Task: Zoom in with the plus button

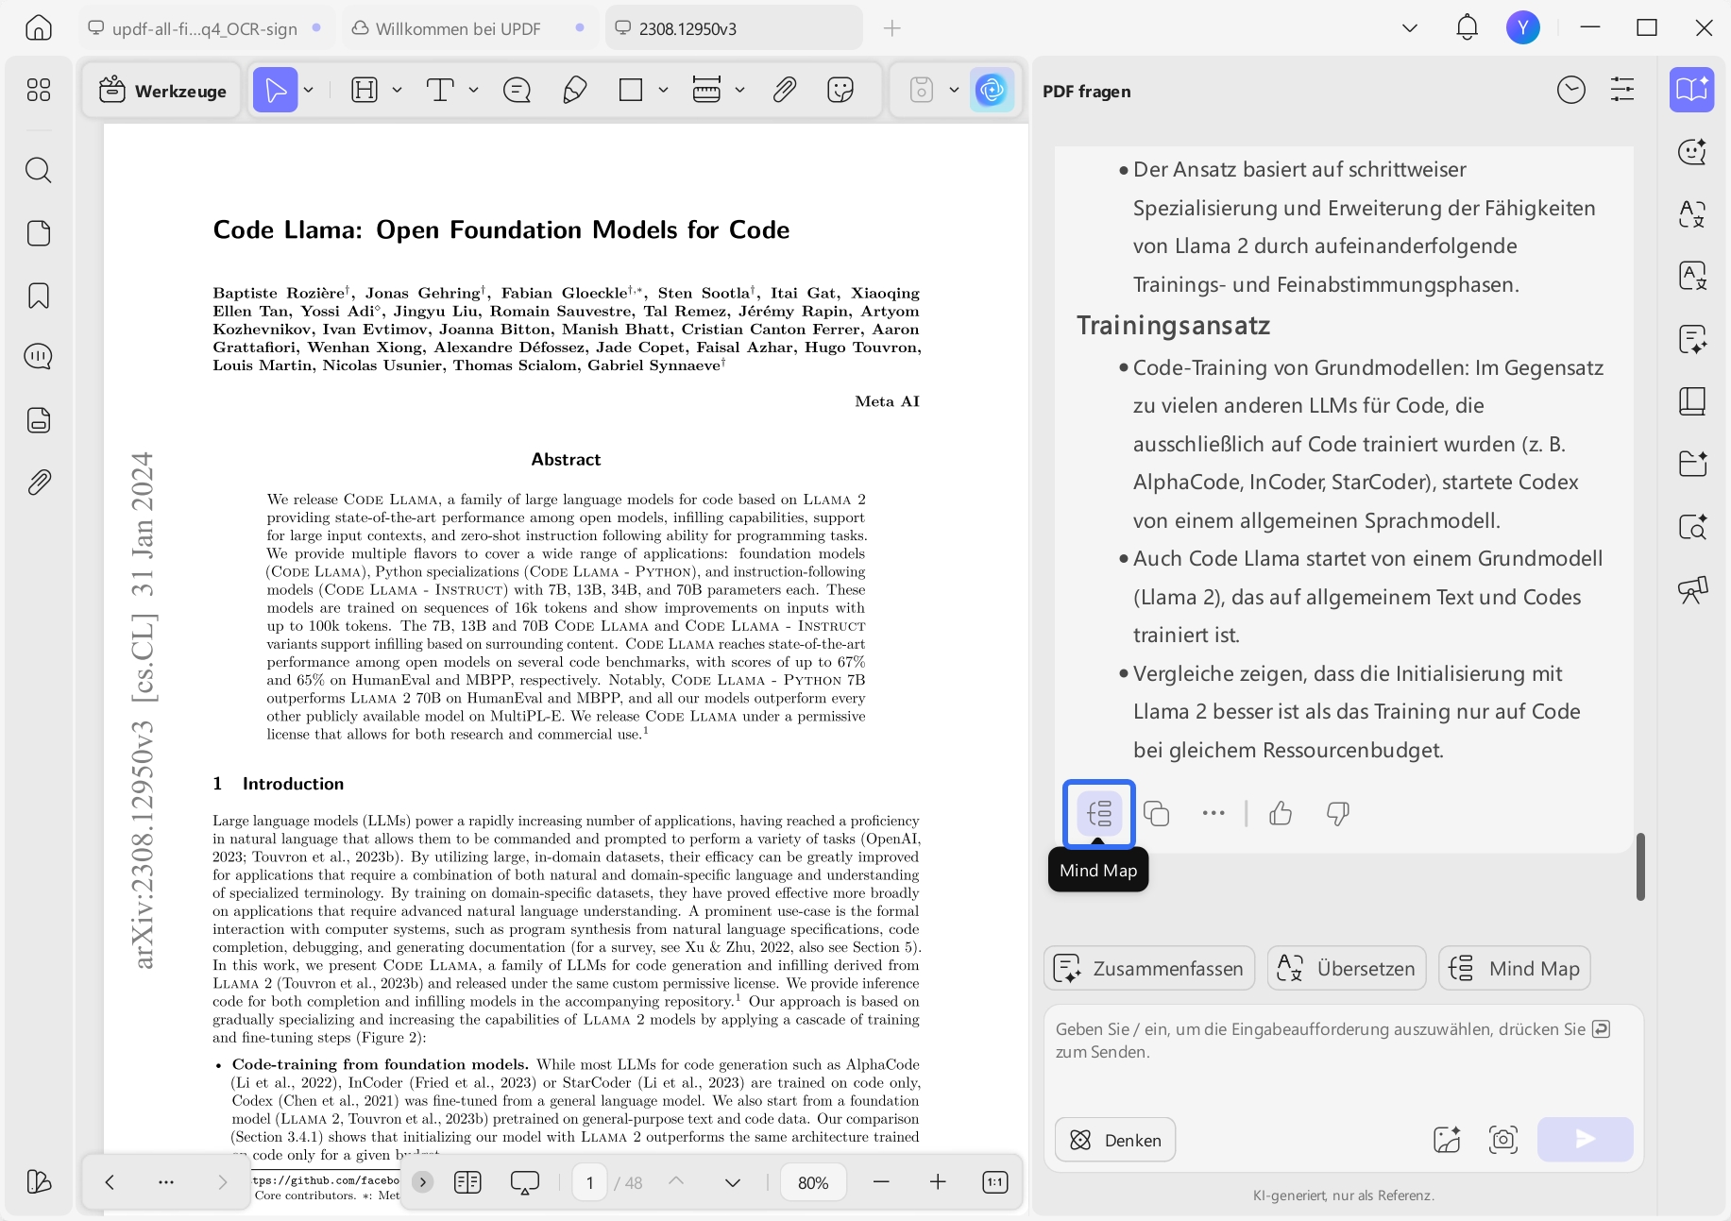Action: 938,1182
